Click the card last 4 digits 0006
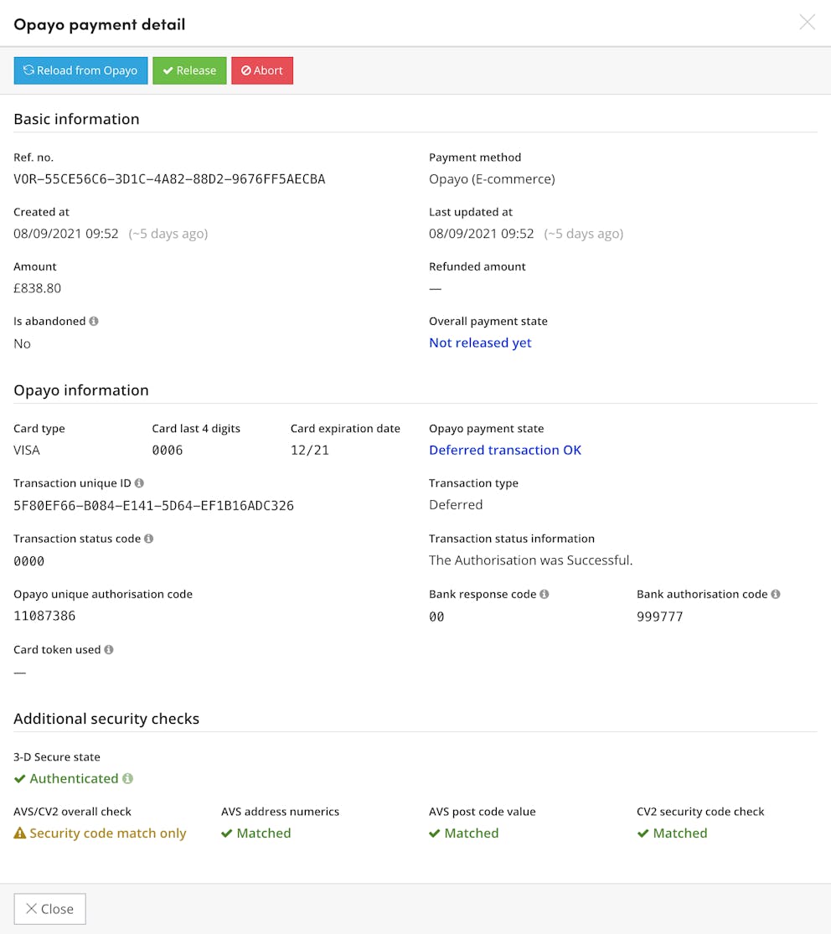 click(x=168, y=451)
